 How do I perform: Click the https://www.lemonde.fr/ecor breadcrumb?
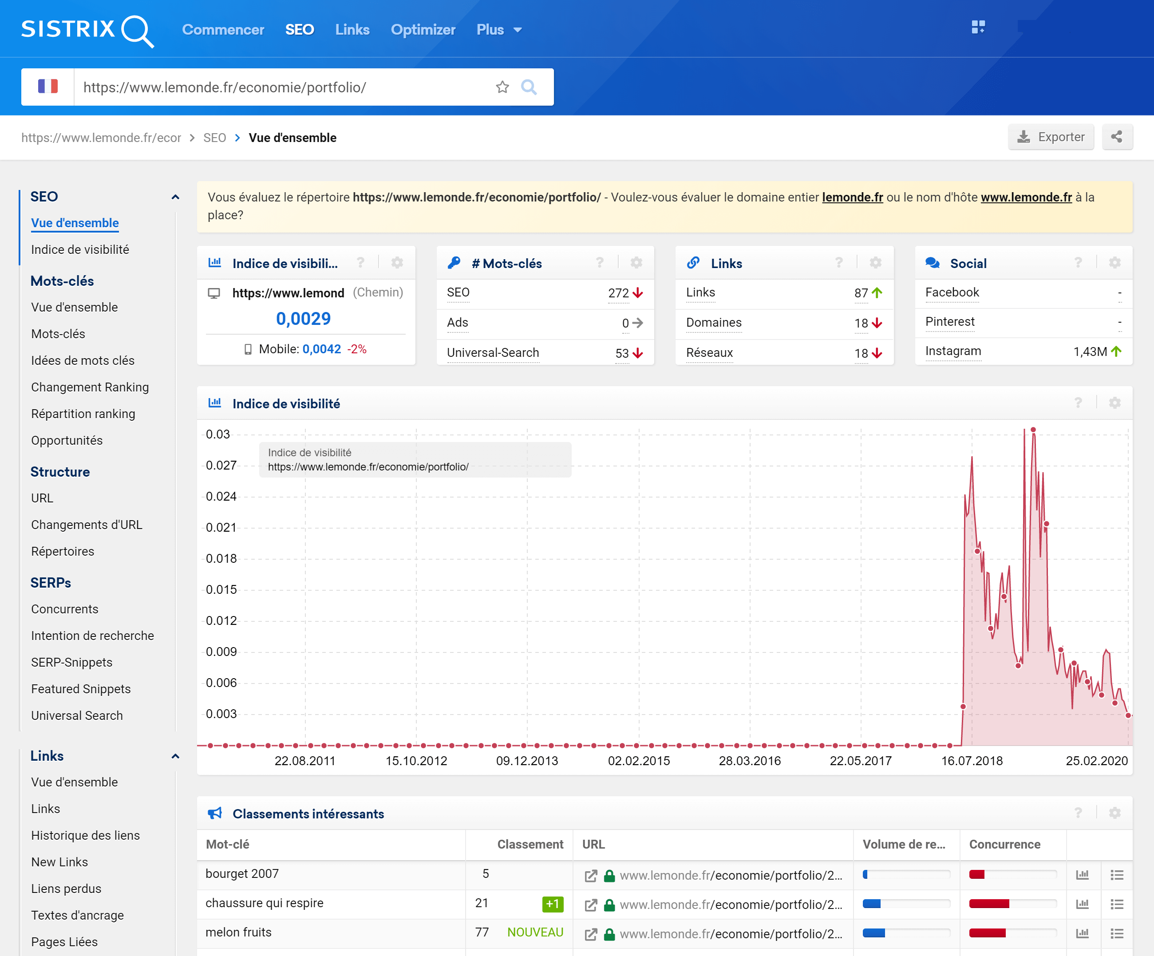tap(101, 137)
